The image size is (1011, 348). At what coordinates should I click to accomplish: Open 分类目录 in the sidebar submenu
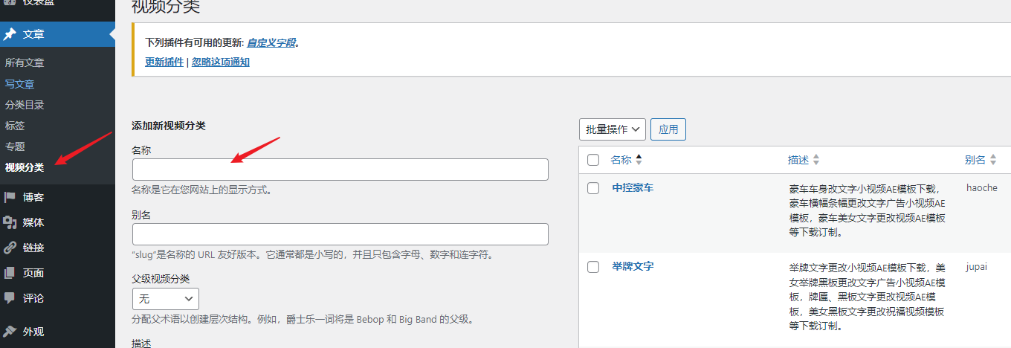click(x=25, y=105)
